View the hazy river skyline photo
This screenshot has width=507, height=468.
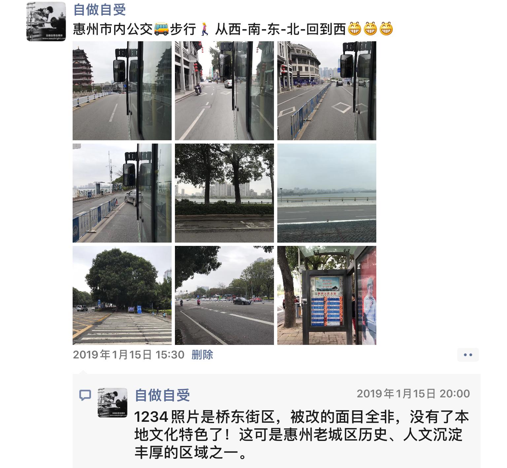[327, 193]
